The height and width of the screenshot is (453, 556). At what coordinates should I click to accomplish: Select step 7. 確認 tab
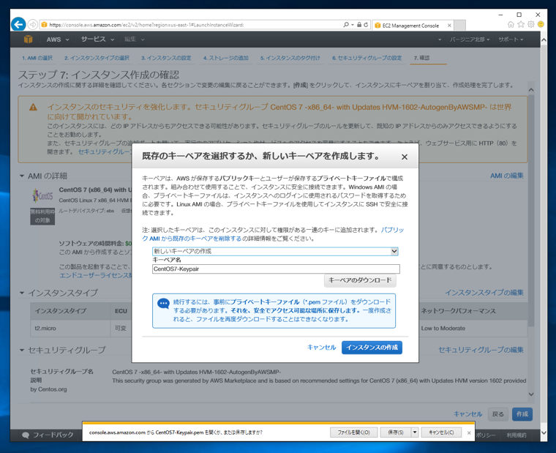[x=421, y=58]
